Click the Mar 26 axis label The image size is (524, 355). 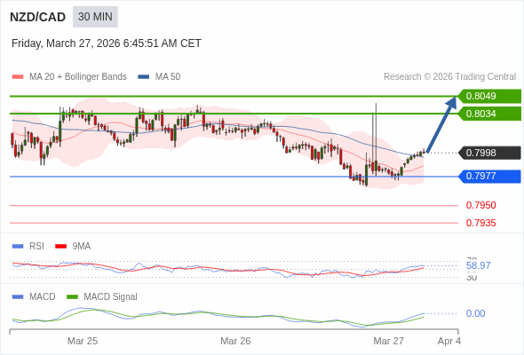click(x=235, y=341)
